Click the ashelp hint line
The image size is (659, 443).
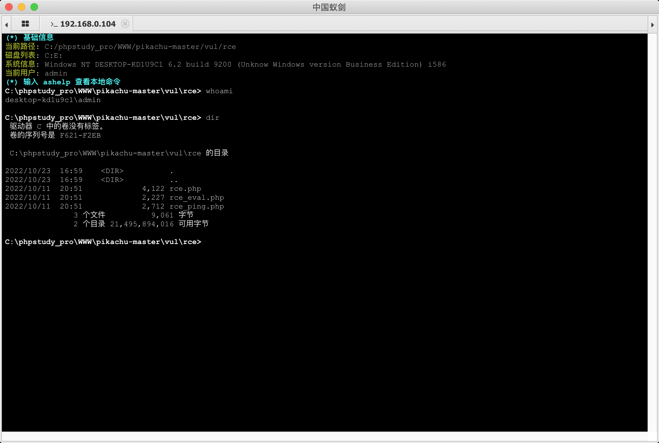coord(63,82)
